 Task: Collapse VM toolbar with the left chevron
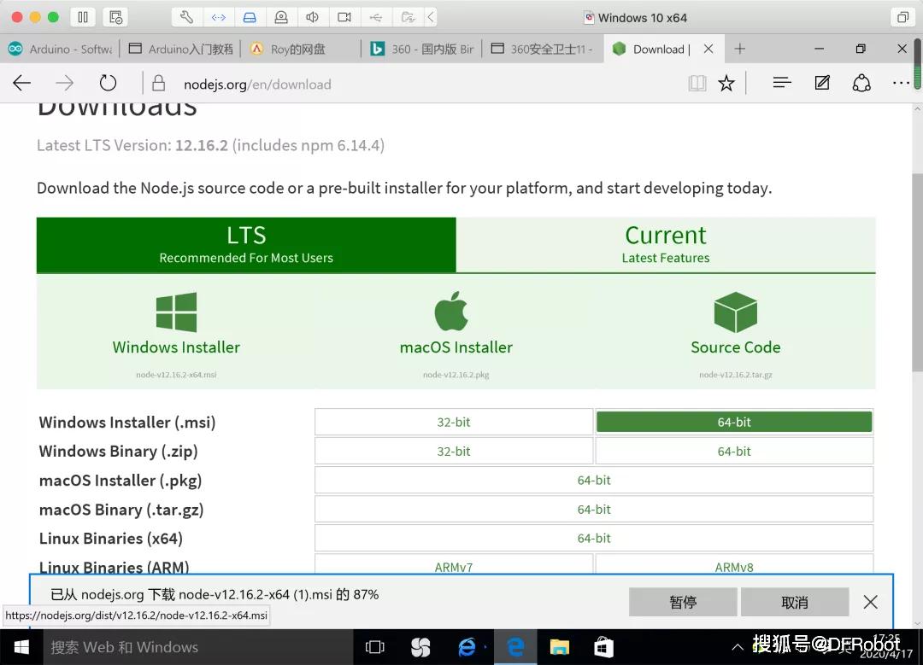coord(431,17)
